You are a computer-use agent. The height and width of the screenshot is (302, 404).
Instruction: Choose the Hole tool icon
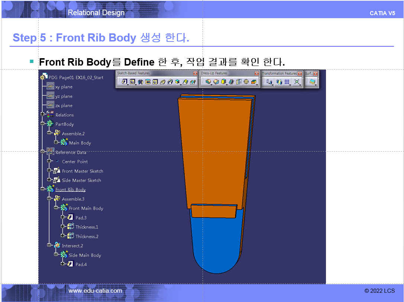point(155,82)
